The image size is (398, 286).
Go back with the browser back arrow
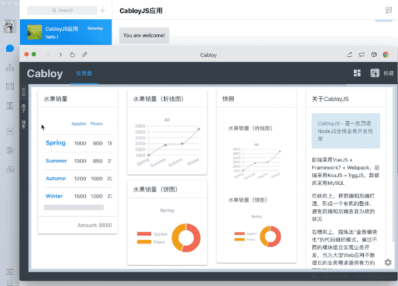coord(48,55)
